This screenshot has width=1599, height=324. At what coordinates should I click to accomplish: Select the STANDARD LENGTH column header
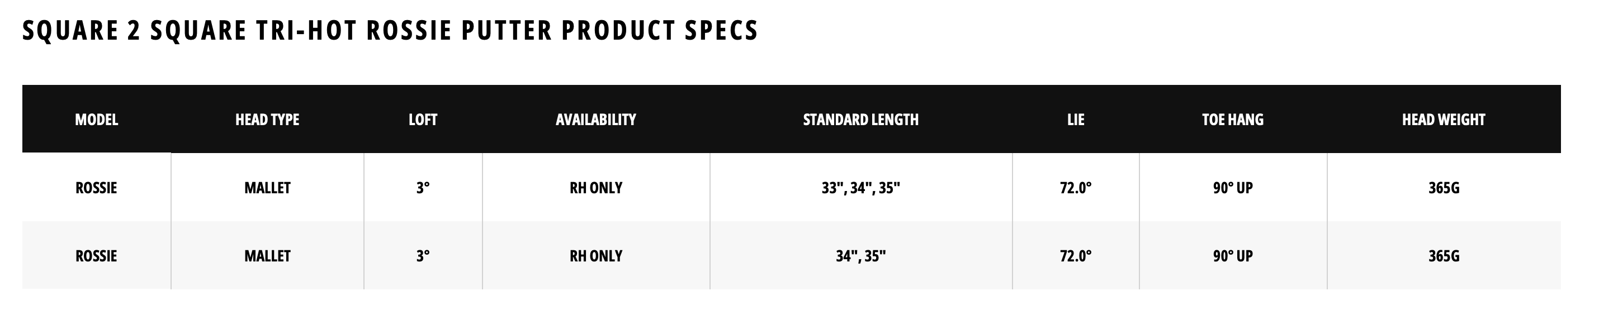(860, 119)
